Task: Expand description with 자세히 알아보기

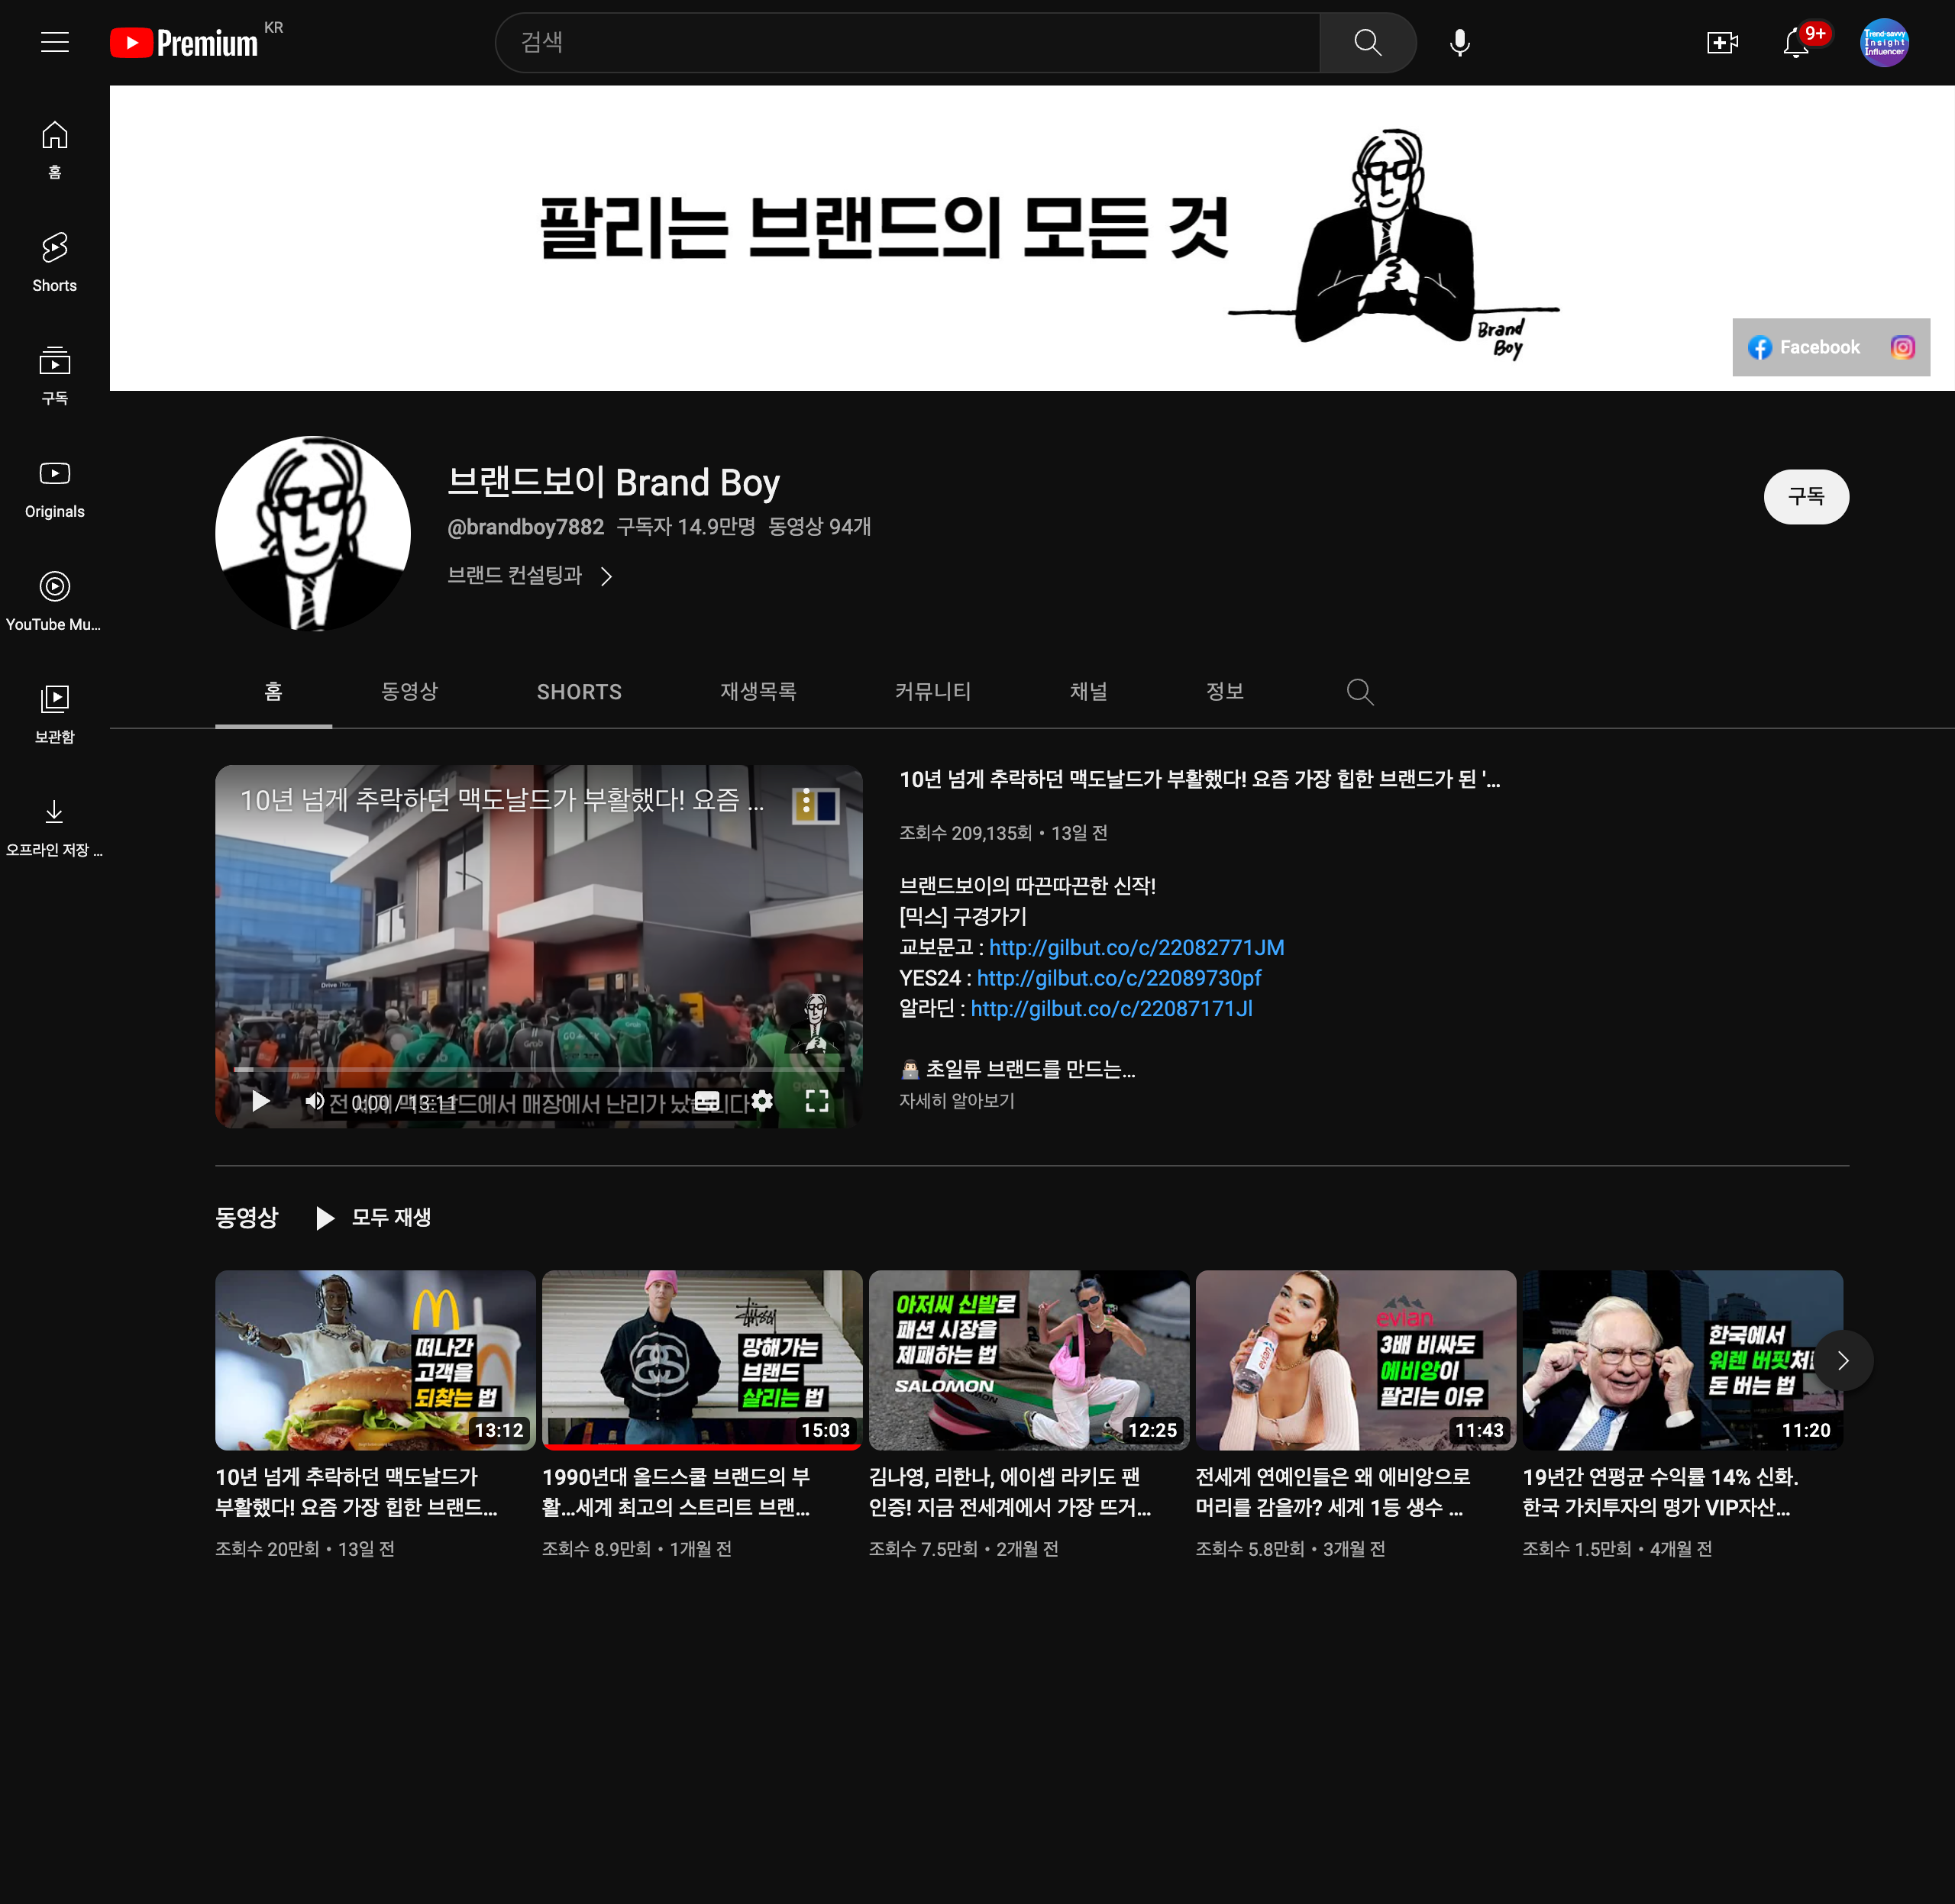Action: point(956,1101)
